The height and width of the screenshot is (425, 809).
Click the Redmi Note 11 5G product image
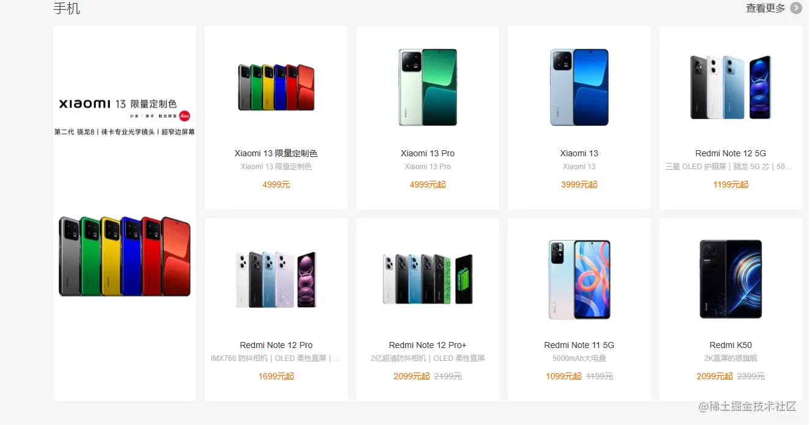(579, 279)
